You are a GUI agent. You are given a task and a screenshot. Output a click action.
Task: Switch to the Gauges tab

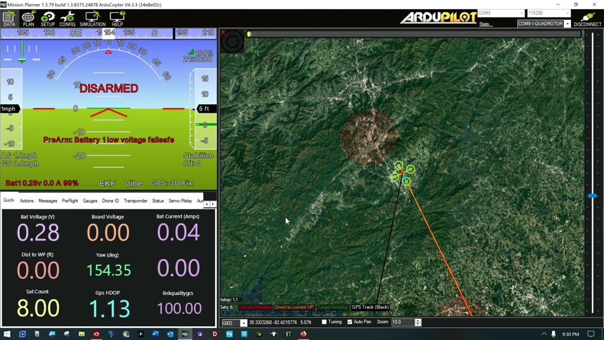90,201
